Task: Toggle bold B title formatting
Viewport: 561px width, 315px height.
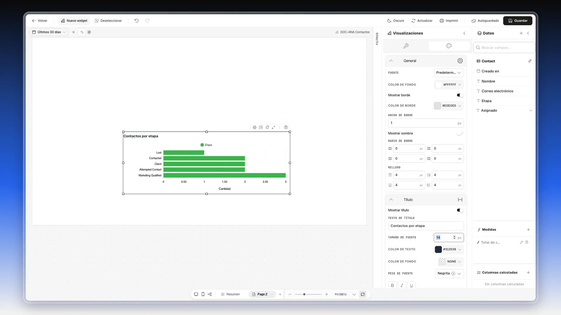Action: 392,285
